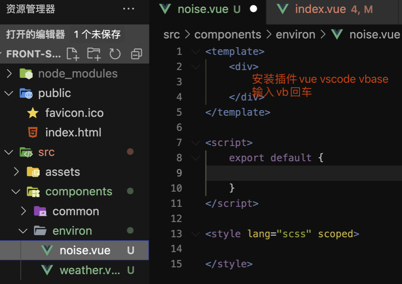Open favicon.ico from the file tree
Viewport: 402px width, 284px height.
point(74,113)
